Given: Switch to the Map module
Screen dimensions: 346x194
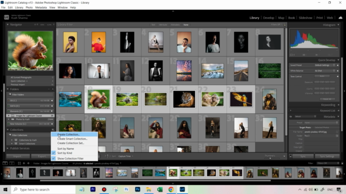Looking at the screenshot, I should point(281,18).
